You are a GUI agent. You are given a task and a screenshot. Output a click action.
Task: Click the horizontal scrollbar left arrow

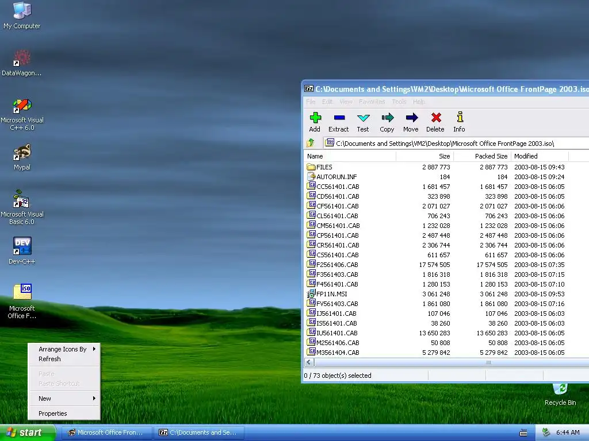[309, 362]
